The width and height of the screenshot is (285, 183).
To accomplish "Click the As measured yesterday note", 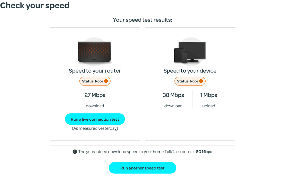I will pos(95,128).
